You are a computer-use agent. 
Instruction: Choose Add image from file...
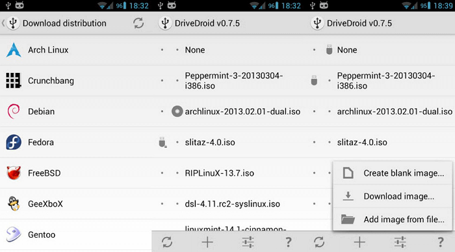click(393, 219)
